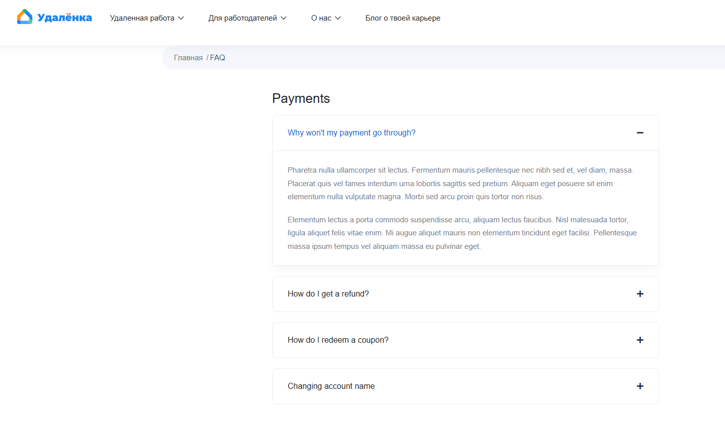This screenshot has width=725, height=422.
Task: Open the Удаленная работа menu
Action: [142, 18]
